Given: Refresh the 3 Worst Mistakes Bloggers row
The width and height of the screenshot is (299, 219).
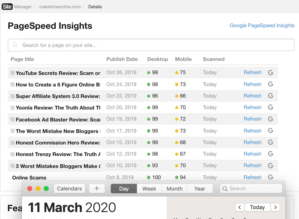Looking at the screenshot, I should [253, 166].
